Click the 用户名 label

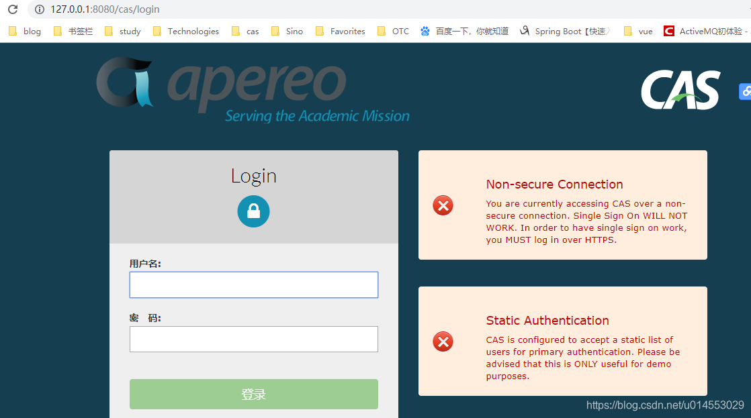(x=145, y=264)
